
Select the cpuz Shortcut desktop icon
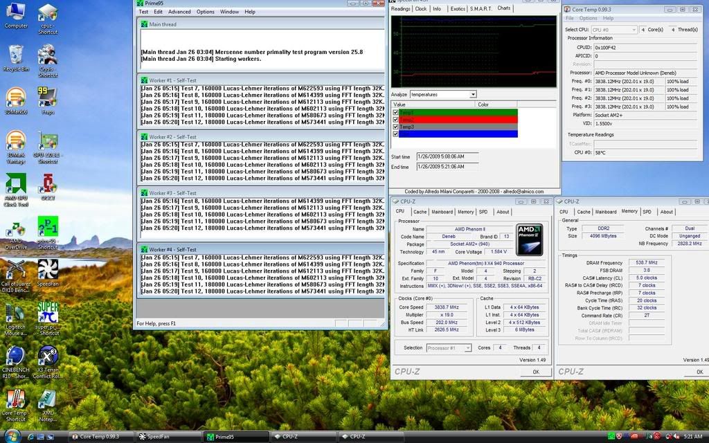48,18
